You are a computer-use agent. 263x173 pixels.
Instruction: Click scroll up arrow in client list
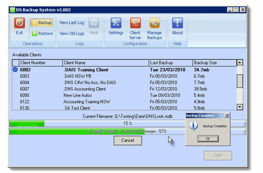(x=240, y=63)
